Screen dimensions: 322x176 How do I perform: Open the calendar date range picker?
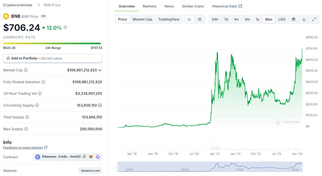point(294,19)
